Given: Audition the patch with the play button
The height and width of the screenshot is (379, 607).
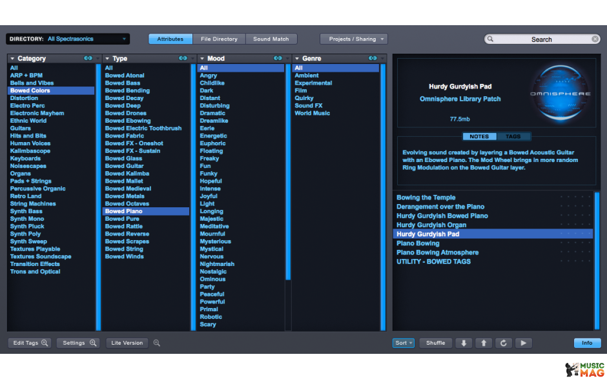Looking at the screenshot, I should coord(524,343).
